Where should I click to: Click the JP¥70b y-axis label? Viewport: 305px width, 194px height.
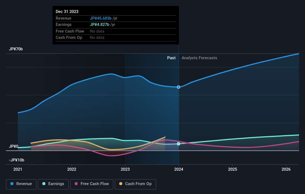coord(16,49)
